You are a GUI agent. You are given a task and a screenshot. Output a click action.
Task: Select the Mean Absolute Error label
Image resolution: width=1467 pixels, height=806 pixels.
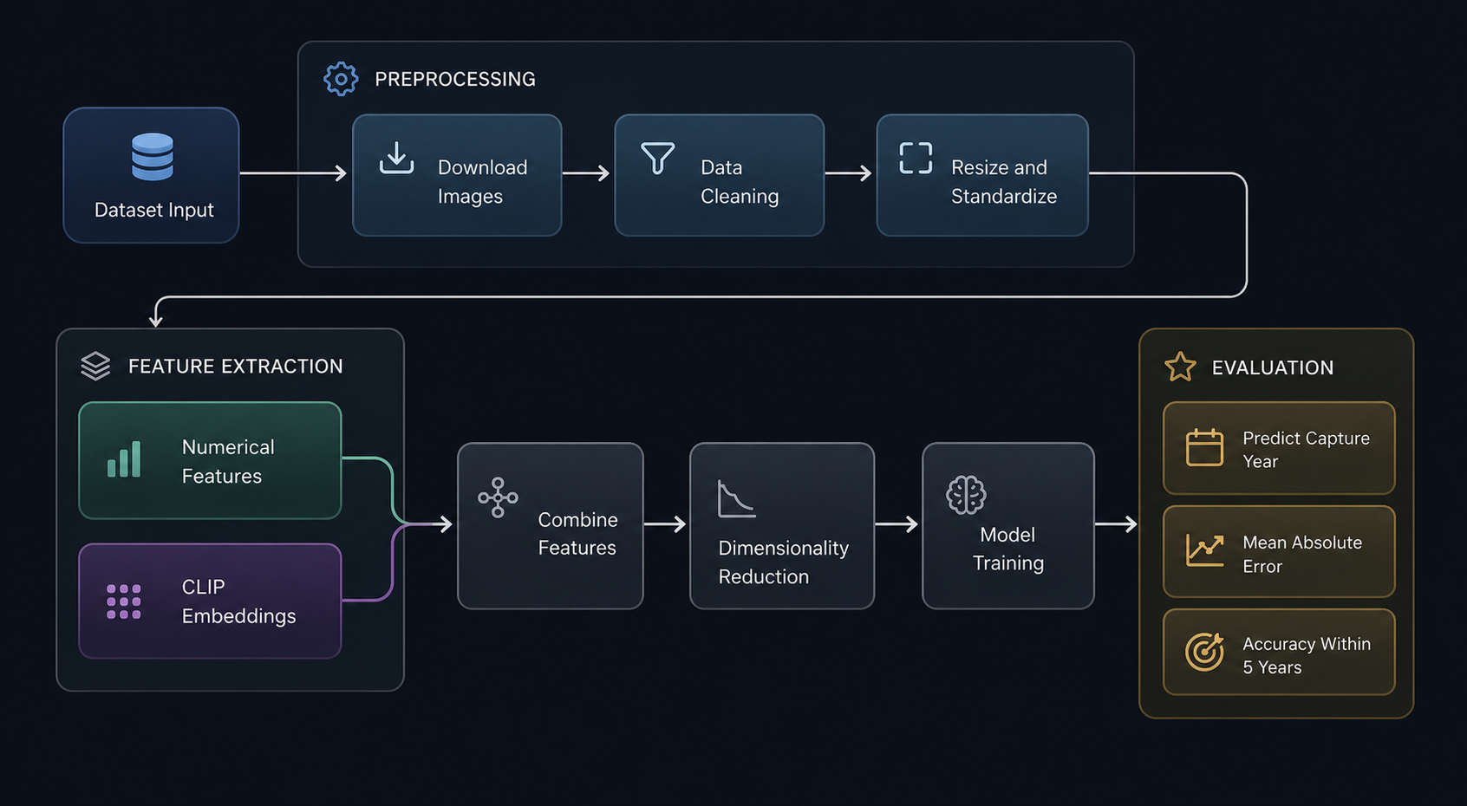[1302, 554]
